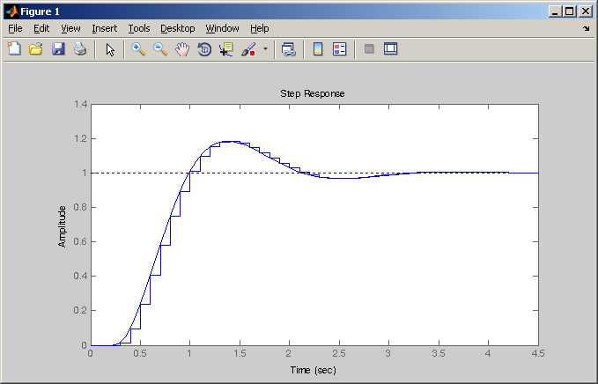This screenshot has height=384, width=598.
Task: Open the Window menu
Action: tap(222, 28)
